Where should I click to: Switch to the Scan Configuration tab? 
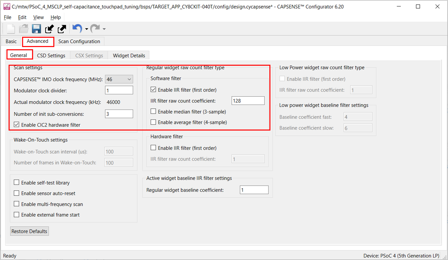79,41
